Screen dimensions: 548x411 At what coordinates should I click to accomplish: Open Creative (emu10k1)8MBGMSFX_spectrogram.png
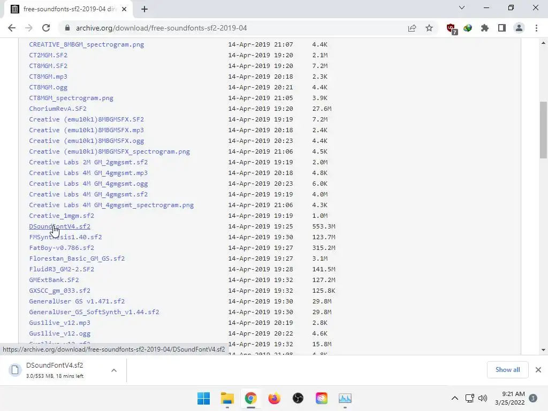tap(109, 151)
